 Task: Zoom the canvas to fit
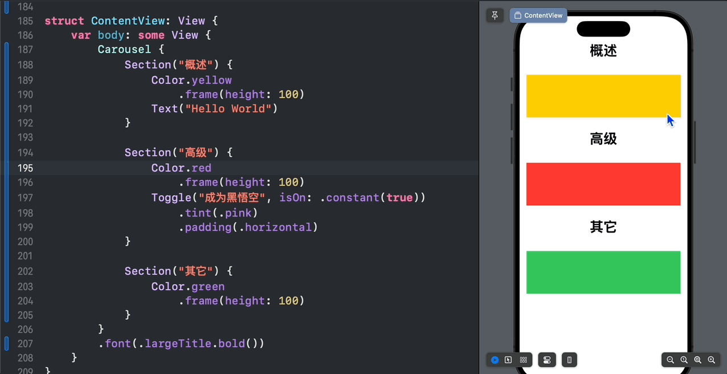click(698, 360)
